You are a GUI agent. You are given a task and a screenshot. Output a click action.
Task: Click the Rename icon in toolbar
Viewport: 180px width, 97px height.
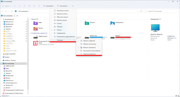[x=29, y=6]
